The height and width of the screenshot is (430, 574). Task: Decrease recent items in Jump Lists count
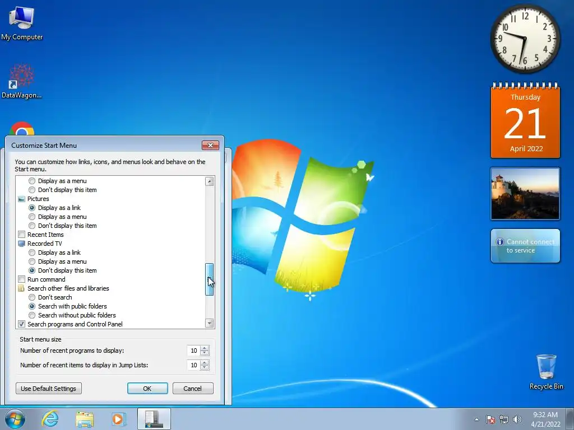[x=205, y=368]
